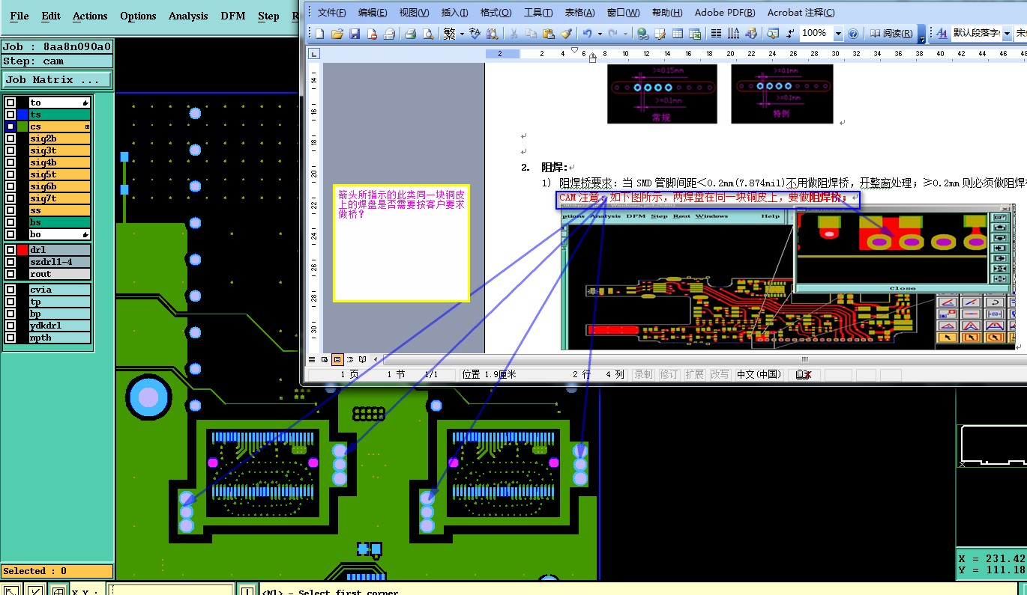Viewport: 1027px width, 595px height.
Task: Click the Styles and Formatting icon
Action: (x=942, y=34)
